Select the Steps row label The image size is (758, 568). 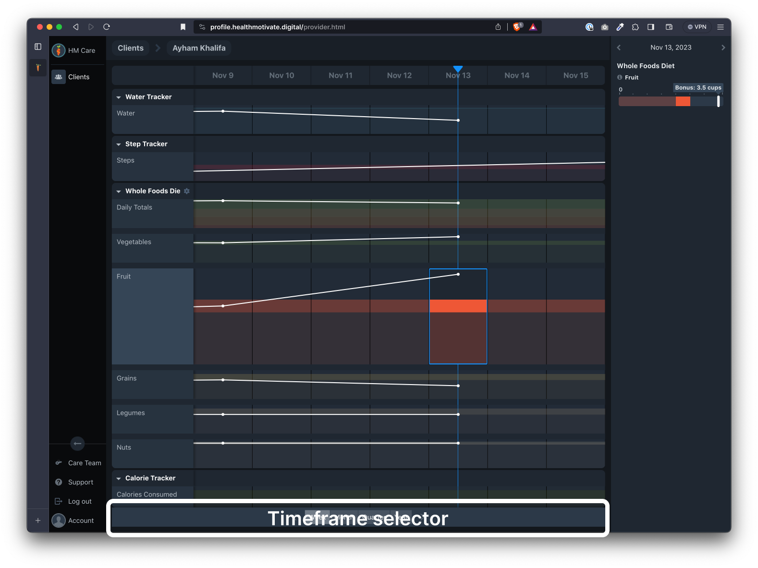pyautogui.click(x=125, y=160)
